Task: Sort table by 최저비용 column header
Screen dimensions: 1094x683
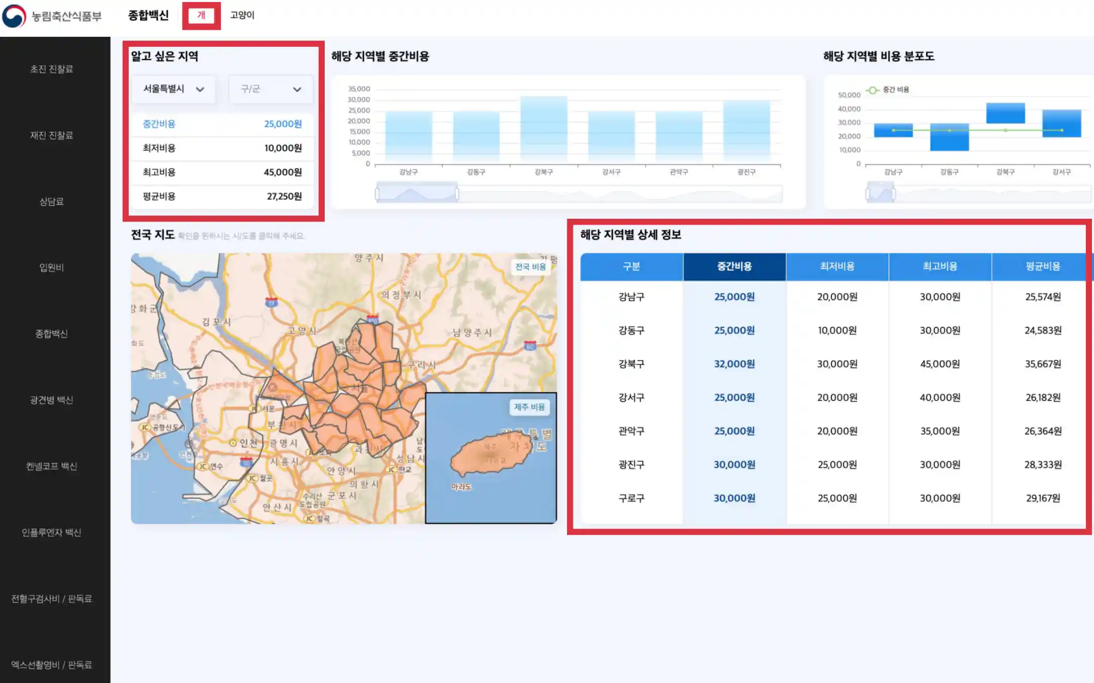Action: tap(837, 267)
